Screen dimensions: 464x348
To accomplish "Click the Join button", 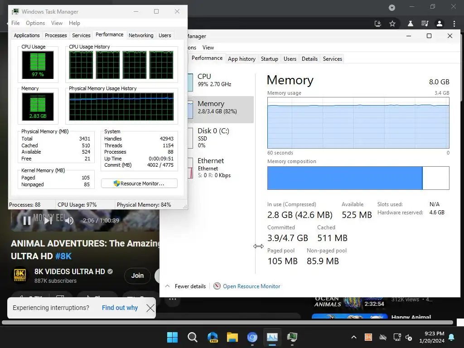I will click(137, 275).
